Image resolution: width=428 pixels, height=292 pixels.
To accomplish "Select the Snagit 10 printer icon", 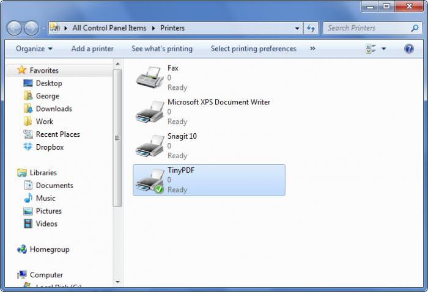I will [x=150, y=145].
